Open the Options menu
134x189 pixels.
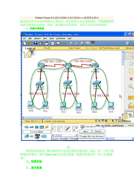point(37,38)
